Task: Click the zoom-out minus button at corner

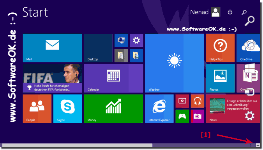Action: point(258,145)
